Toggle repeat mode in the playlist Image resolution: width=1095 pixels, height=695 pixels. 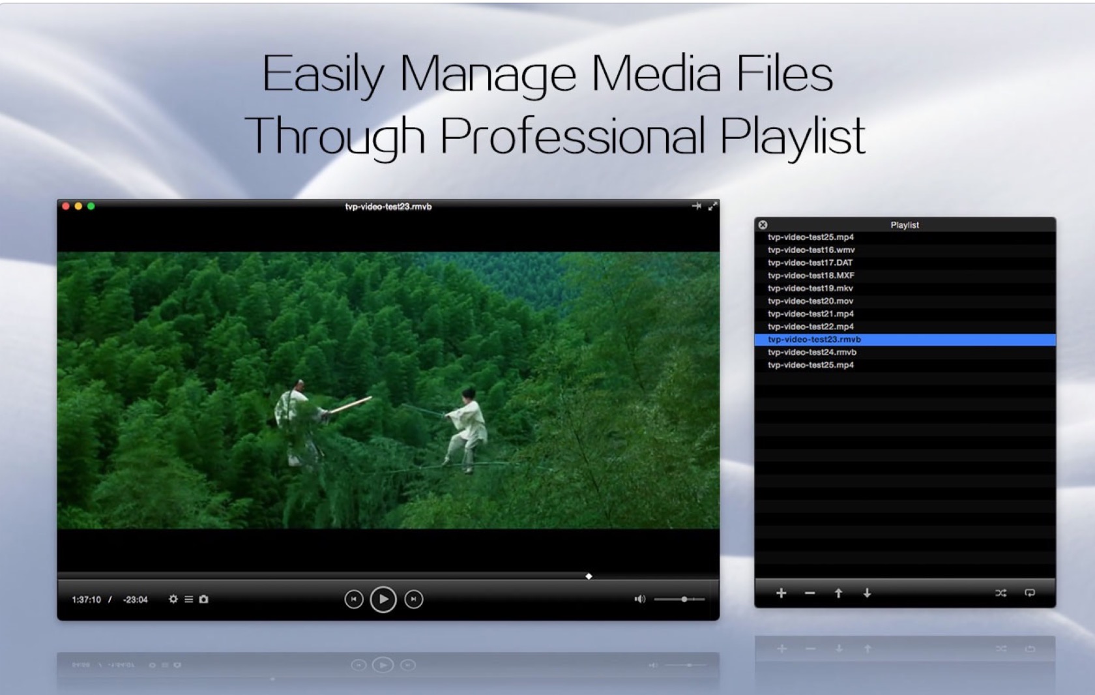pyautogui.click(x=1029, y=593)
